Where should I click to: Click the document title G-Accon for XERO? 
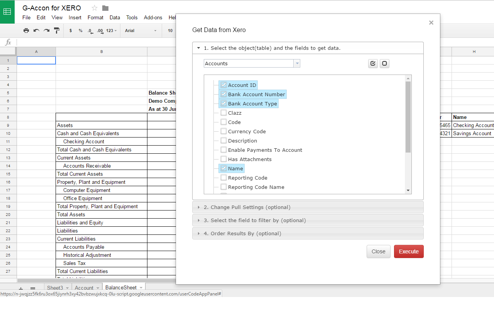click(x=52, y=8)
